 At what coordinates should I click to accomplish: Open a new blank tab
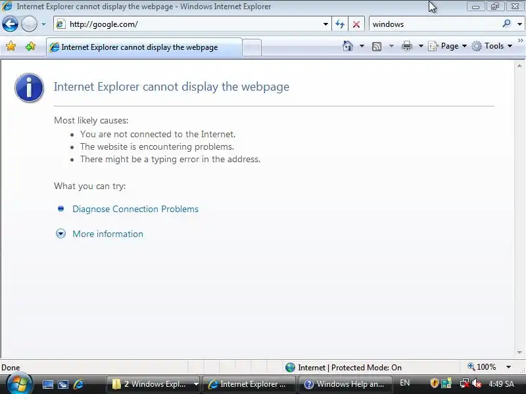[x=252, y=47]
